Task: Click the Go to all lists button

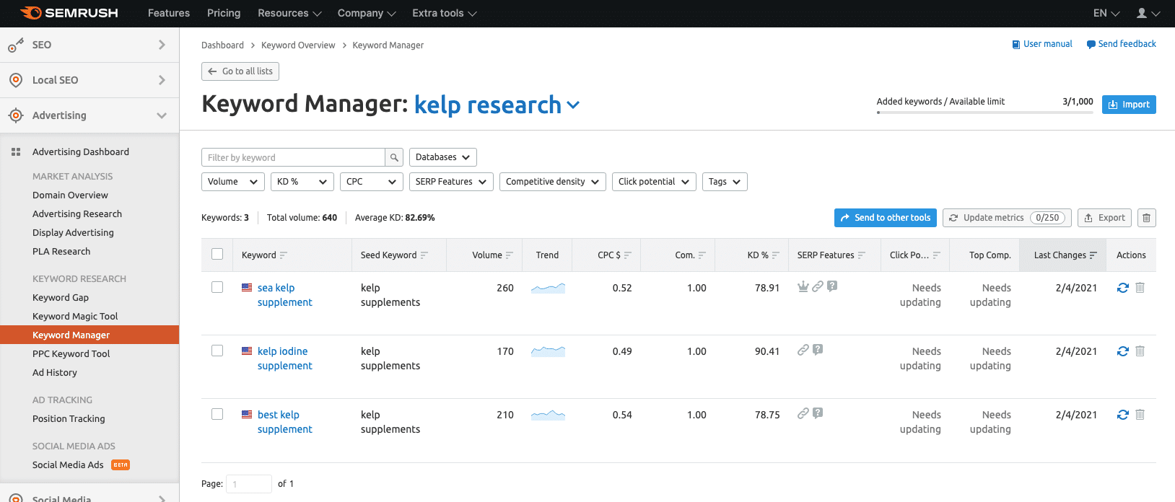Action: 240,71
